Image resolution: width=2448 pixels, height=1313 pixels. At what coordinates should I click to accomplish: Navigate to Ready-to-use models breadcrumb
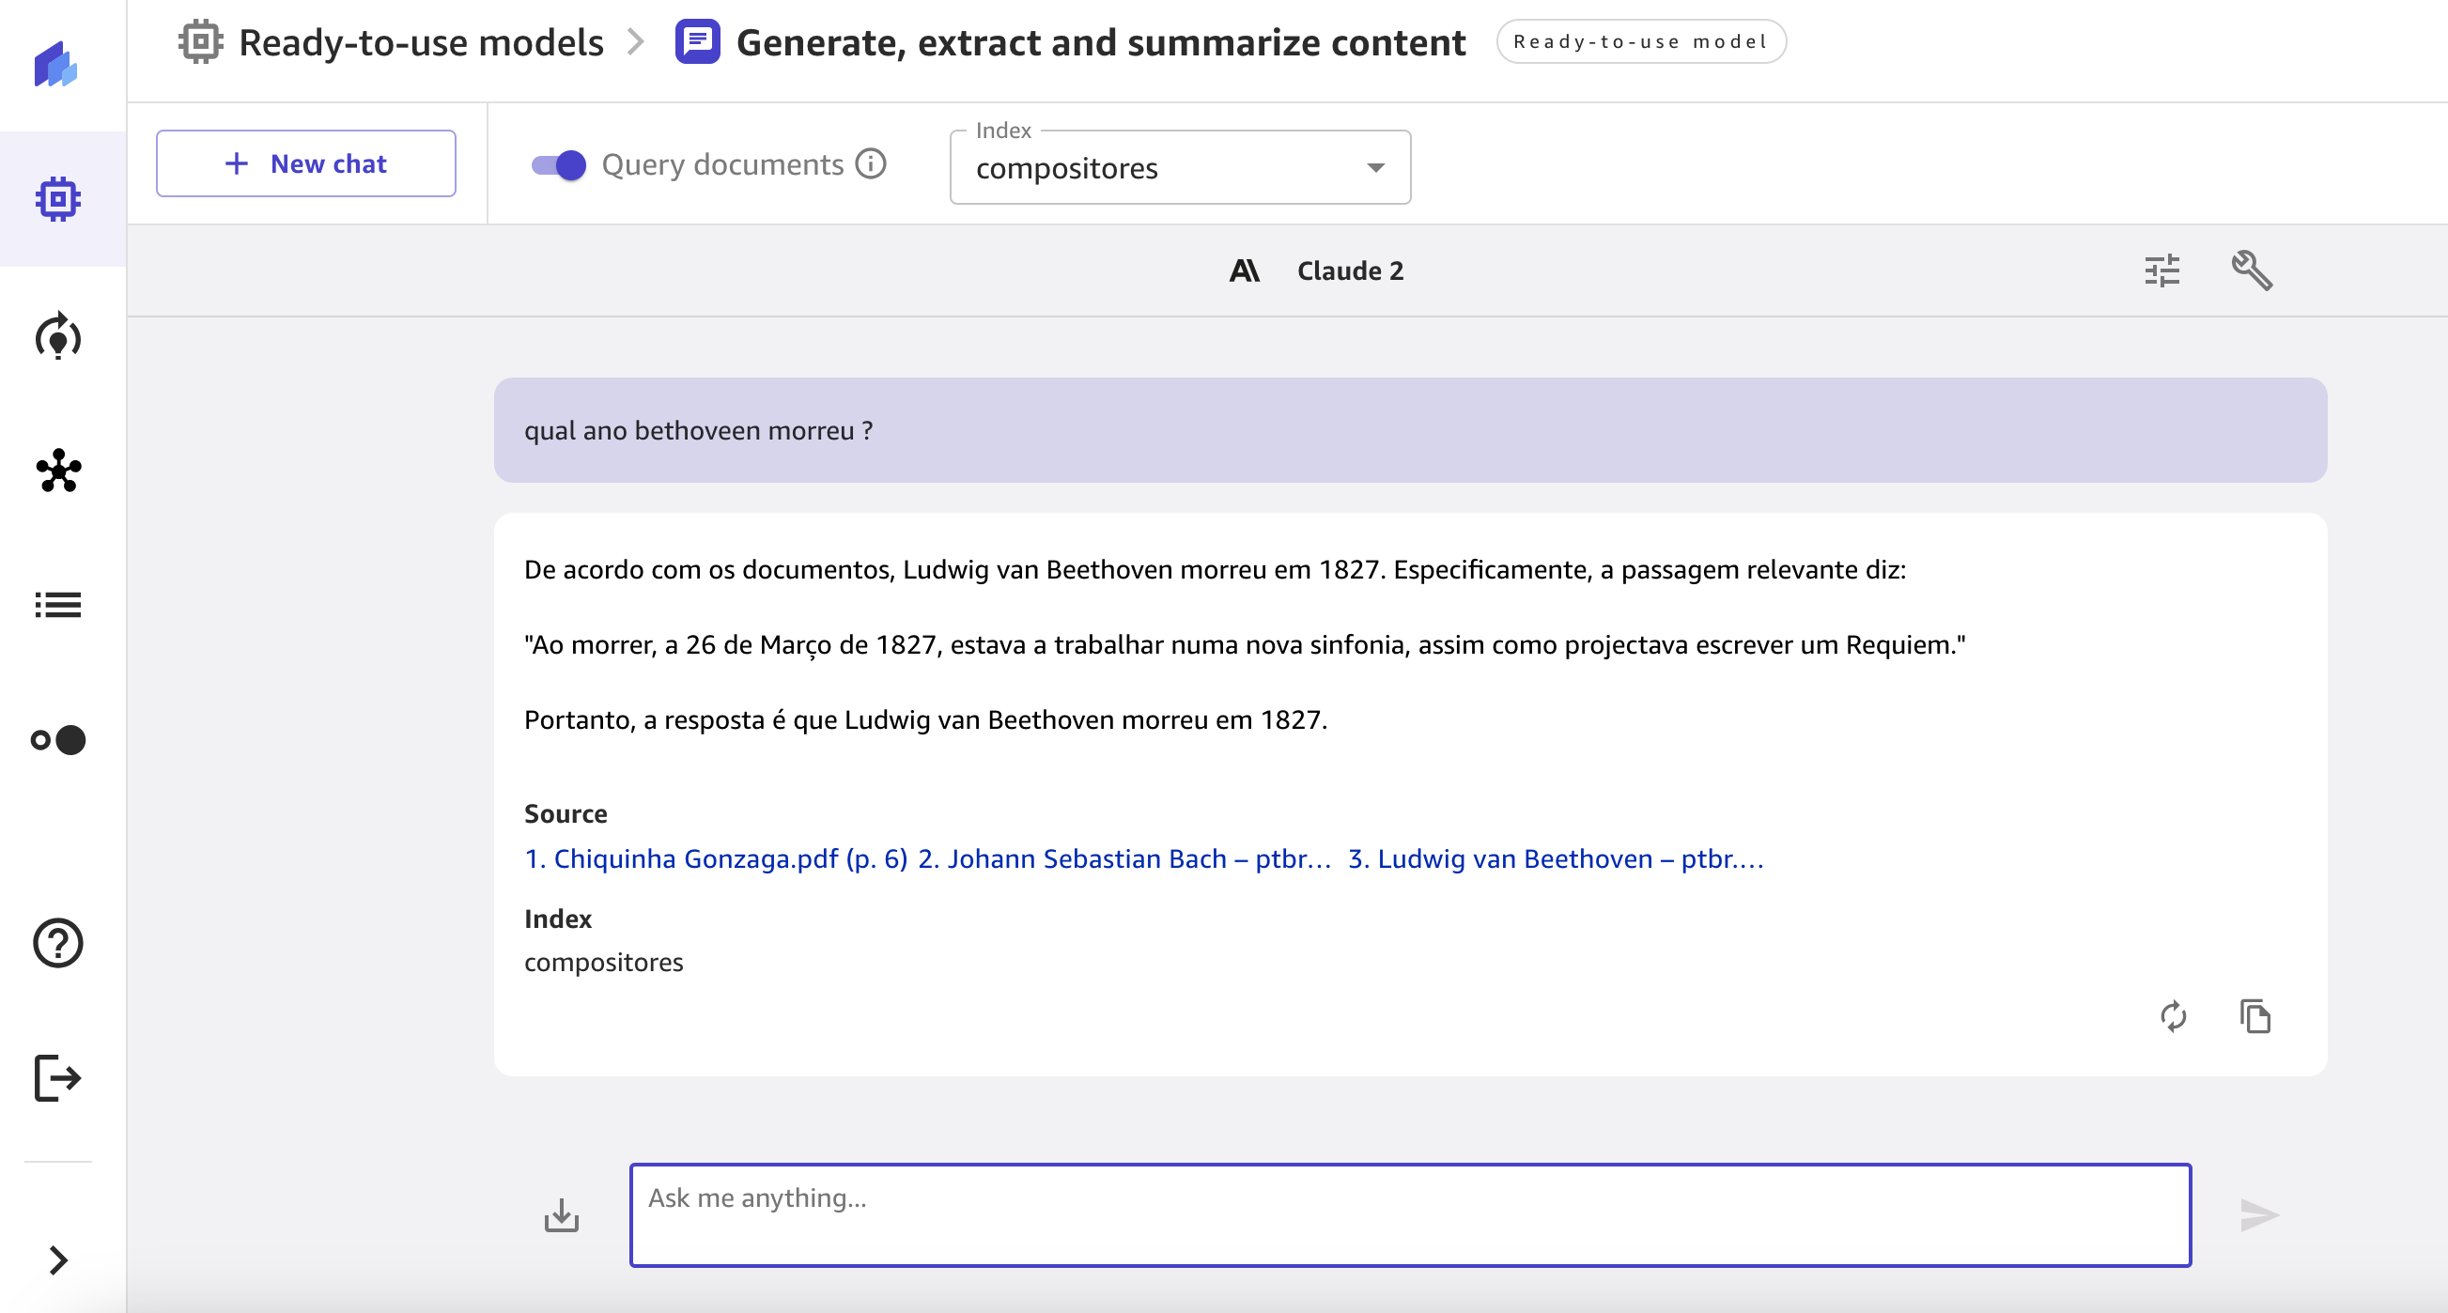point(420,43)
